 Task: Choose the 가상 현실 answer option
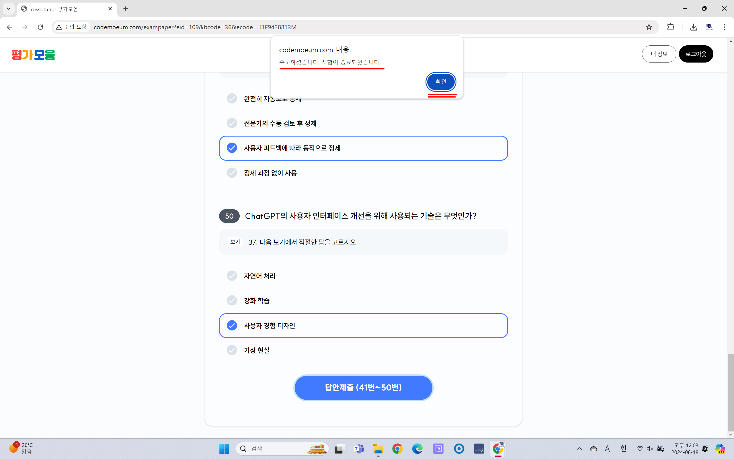point(257,350)
